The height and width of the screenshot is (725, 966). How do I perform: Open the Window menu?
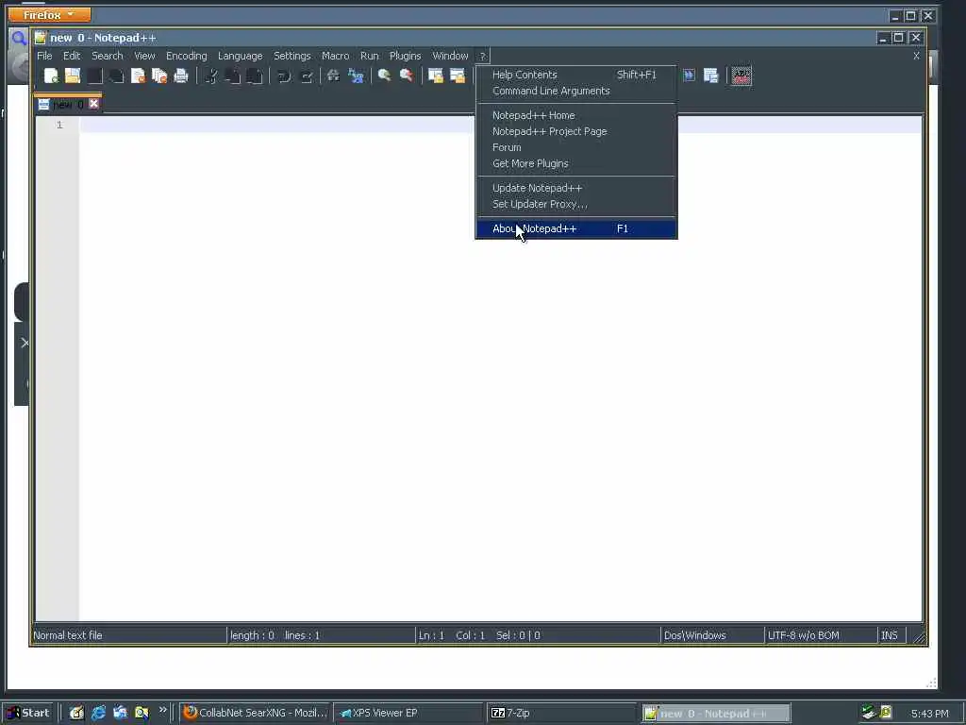(x=450, y=56)
